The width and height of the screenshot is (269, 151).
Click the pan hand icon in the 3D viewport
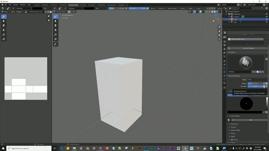(219, 31)
